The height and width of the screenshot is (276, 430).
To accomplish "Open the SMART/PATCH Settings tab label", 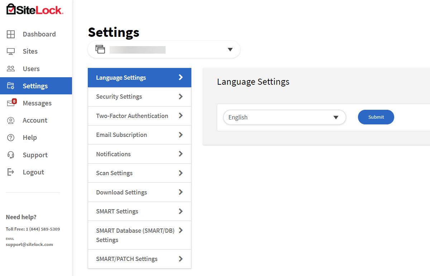I will pyautogui.click(x=127, y=259).
